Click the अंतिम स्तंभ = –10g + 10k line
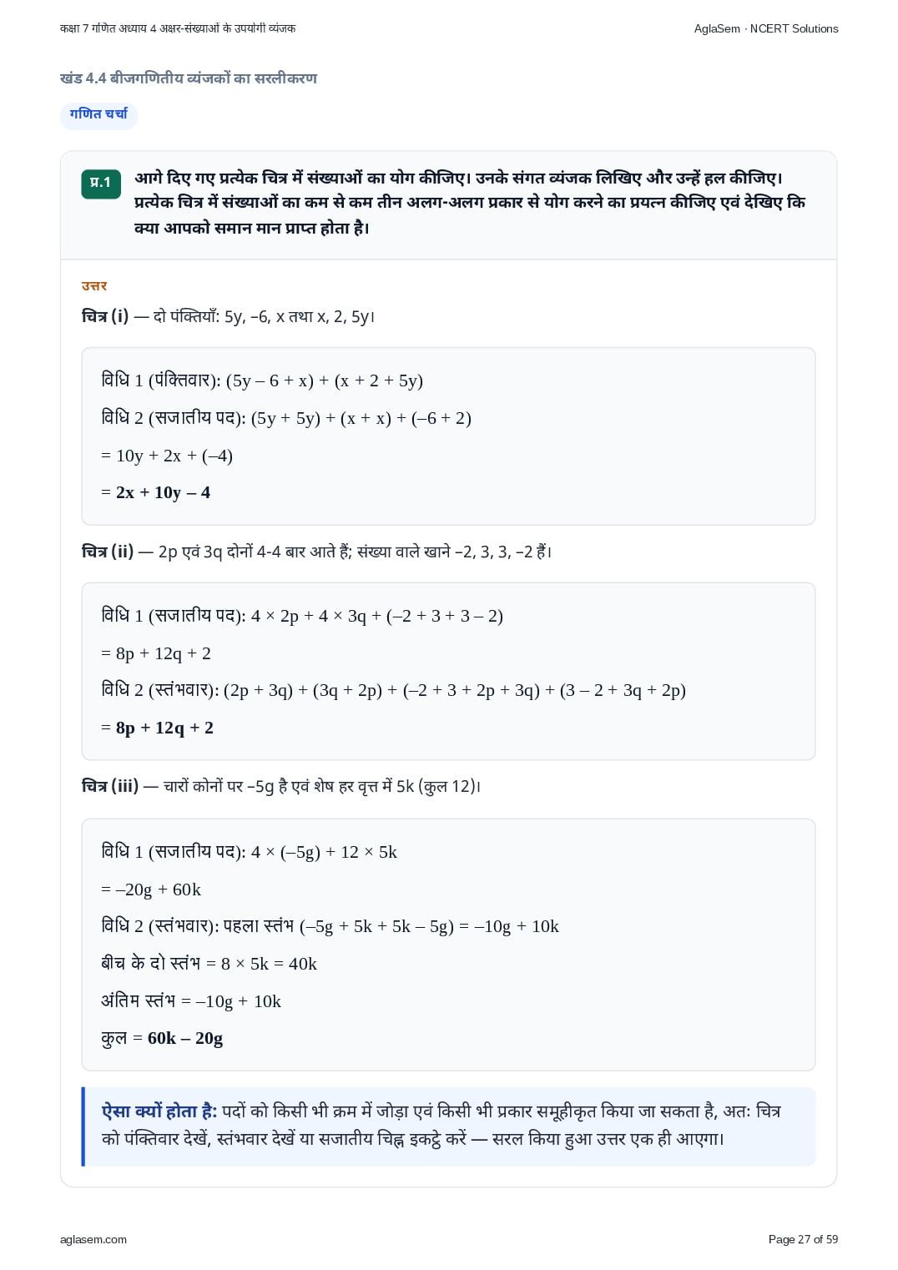This screenshot has height=1270, width=898. (x=191, y=1001)
